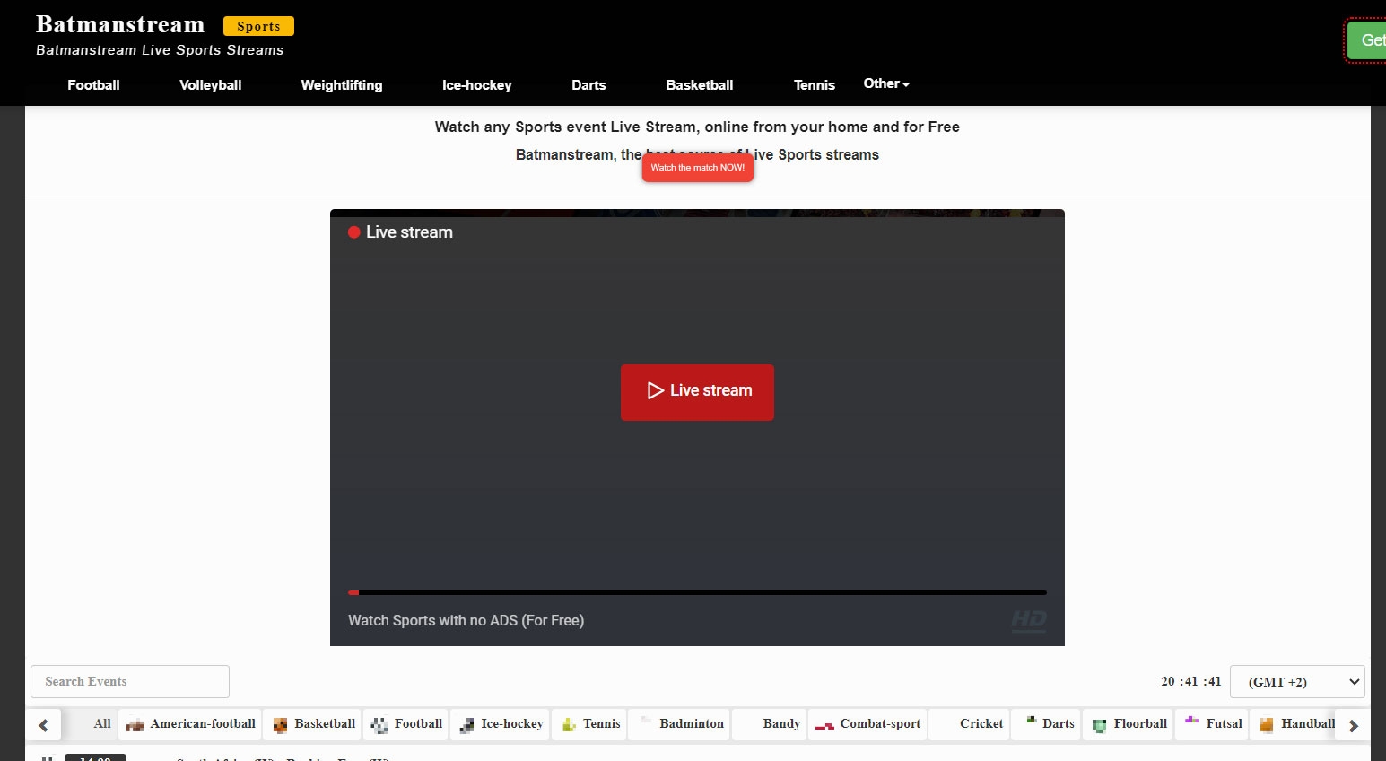The image size is (1386, 761).
Task: Click the video progress bar
Action: coord(697,592)
